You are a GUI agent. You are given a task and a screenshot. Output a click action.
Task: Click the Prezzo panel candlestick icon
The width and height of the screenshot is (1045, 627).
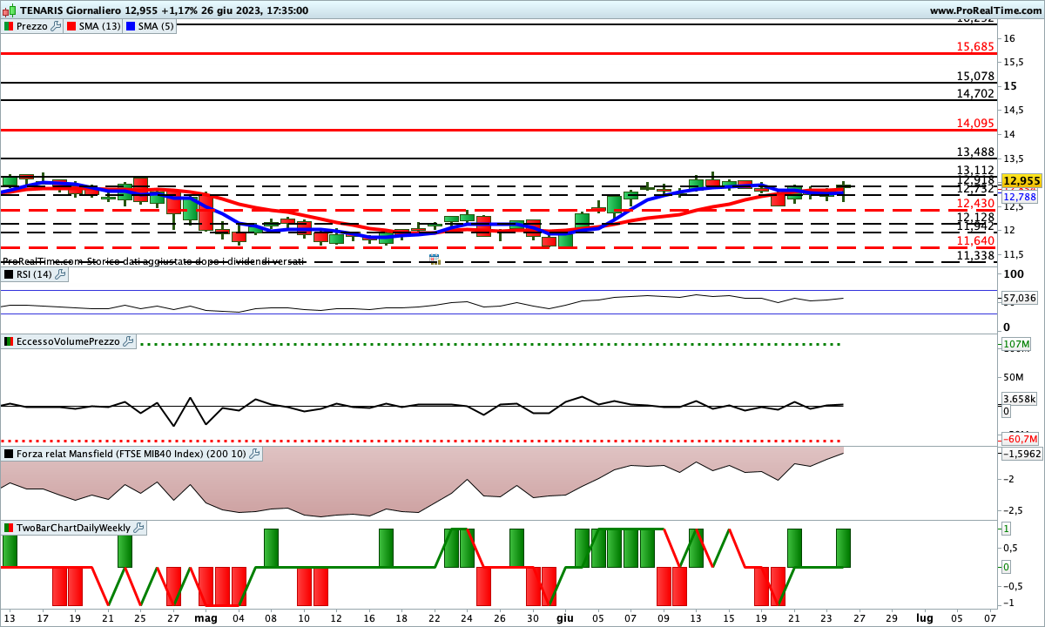pyautogui.click(x=9, y=26)
